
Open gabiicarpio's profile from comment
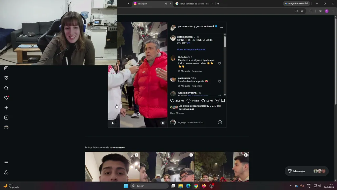click(x=184, y=78)
